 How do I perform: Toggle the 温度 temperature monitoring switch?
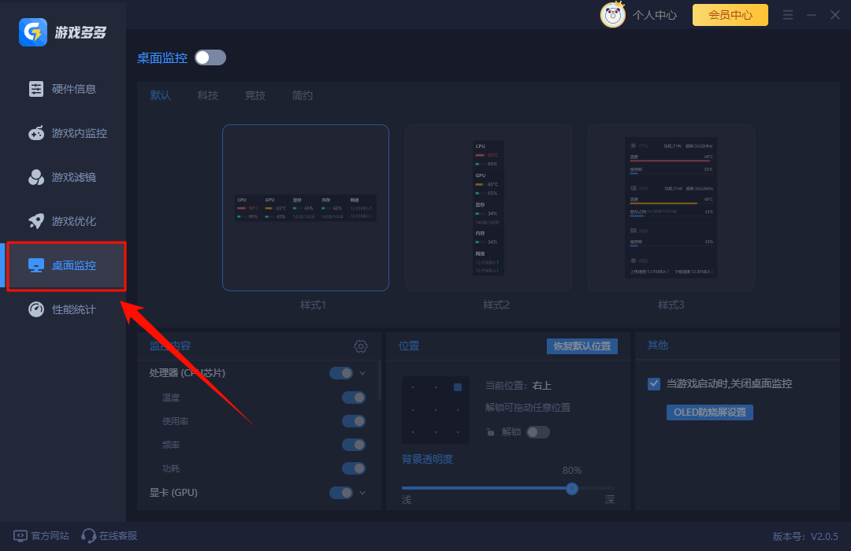coord(353,398)
